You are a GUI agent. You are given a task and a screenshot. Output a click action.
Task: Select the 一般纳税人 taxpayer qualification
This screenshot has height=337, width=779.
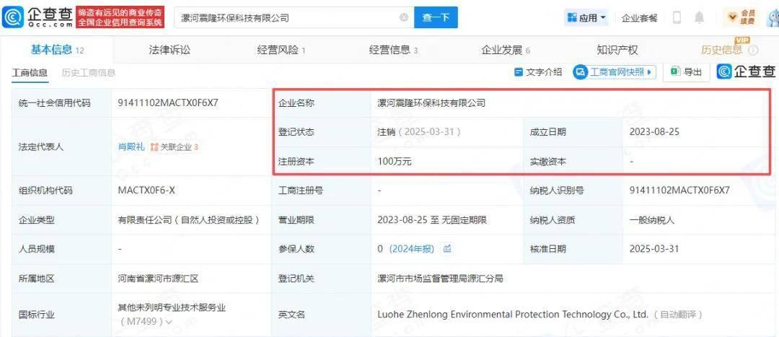pos(652,219)
